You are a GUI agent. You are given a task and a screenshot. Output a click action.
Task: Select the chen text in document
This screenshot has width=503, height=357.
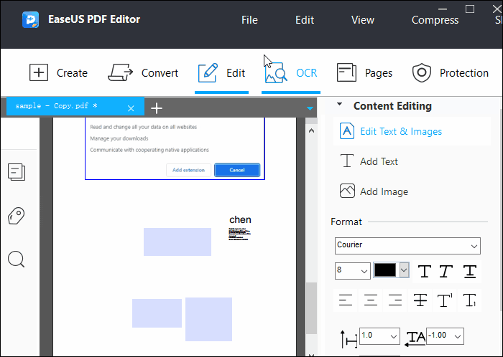pyautogui.click(x=240, y=220)
